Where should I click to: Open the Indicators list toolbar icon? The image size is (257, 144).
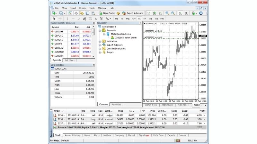tap(193, 13)
